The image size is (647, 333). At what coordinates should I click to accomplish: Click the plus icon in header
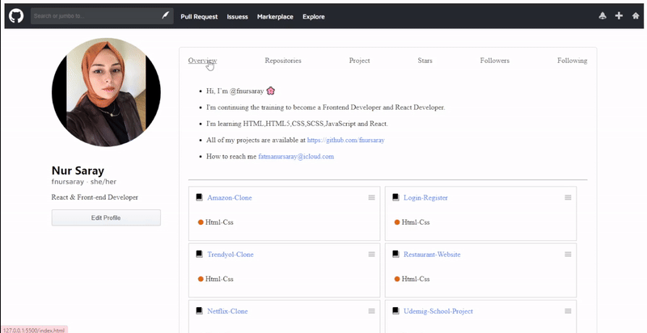click(x=619, y=15)
